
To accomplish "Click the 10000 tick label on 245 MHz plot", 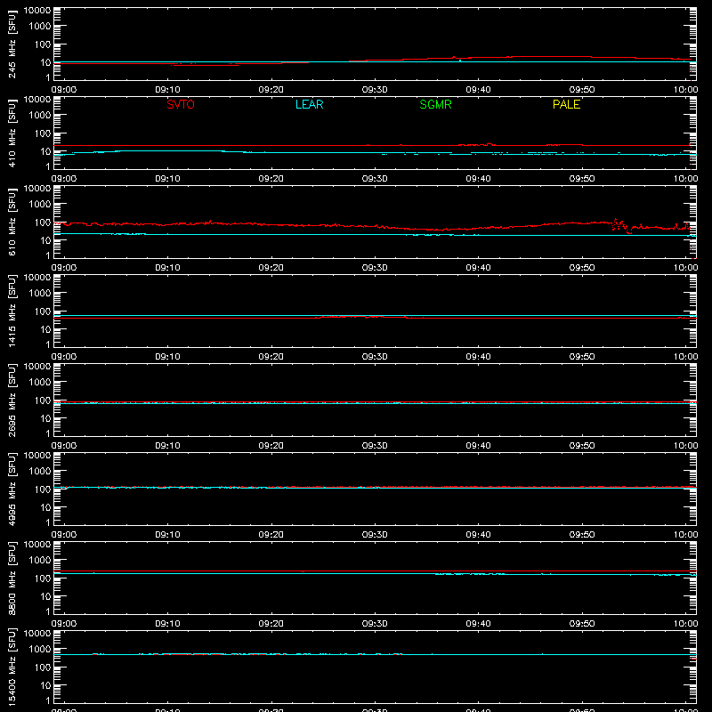I will pyautogui.click(x=37, y=11).
